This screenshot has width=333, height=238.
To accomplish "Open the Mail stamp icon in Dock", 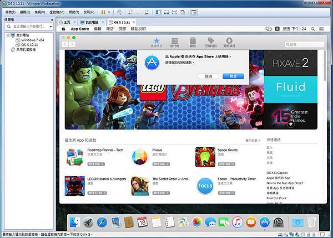I will coord(115,223).
